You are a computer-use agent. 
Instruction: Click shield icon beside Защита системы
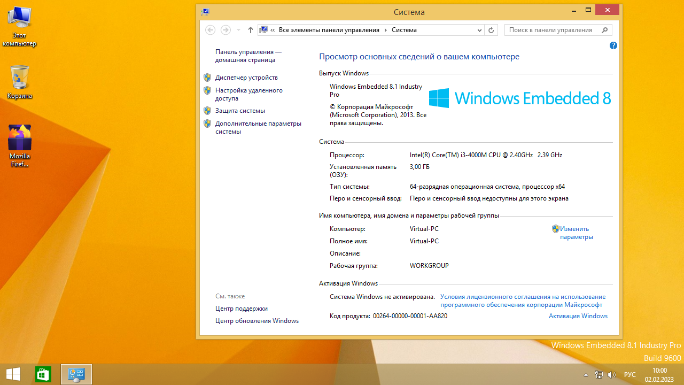pos(208,111)
